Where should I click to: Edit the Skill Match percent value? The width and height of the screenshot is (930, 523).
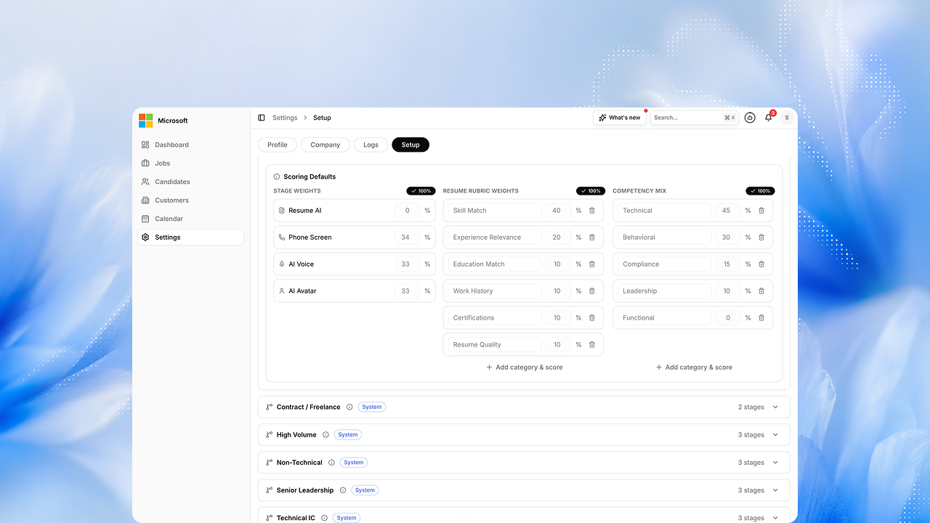559,211
